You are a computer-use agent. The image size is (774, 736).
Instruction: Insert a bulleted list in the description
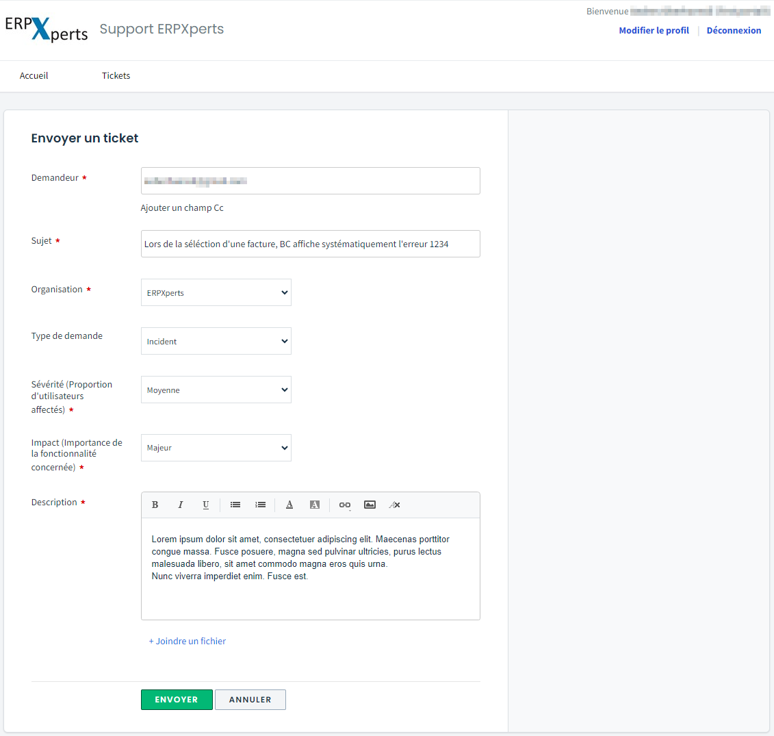pyautogui.click(x=235, y=505)
